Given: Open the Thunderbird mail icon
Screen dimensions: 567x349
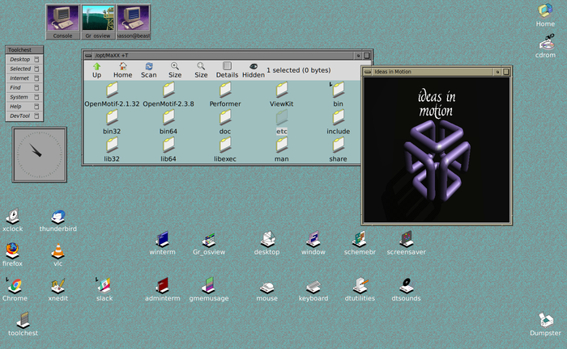Looking at the screenshot, I should [58, 217].
